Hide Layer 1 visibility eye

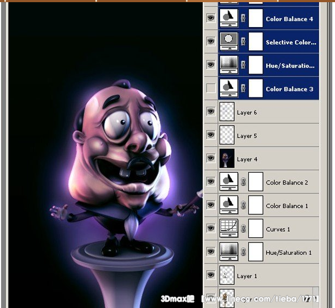click(x=211, y=275)
